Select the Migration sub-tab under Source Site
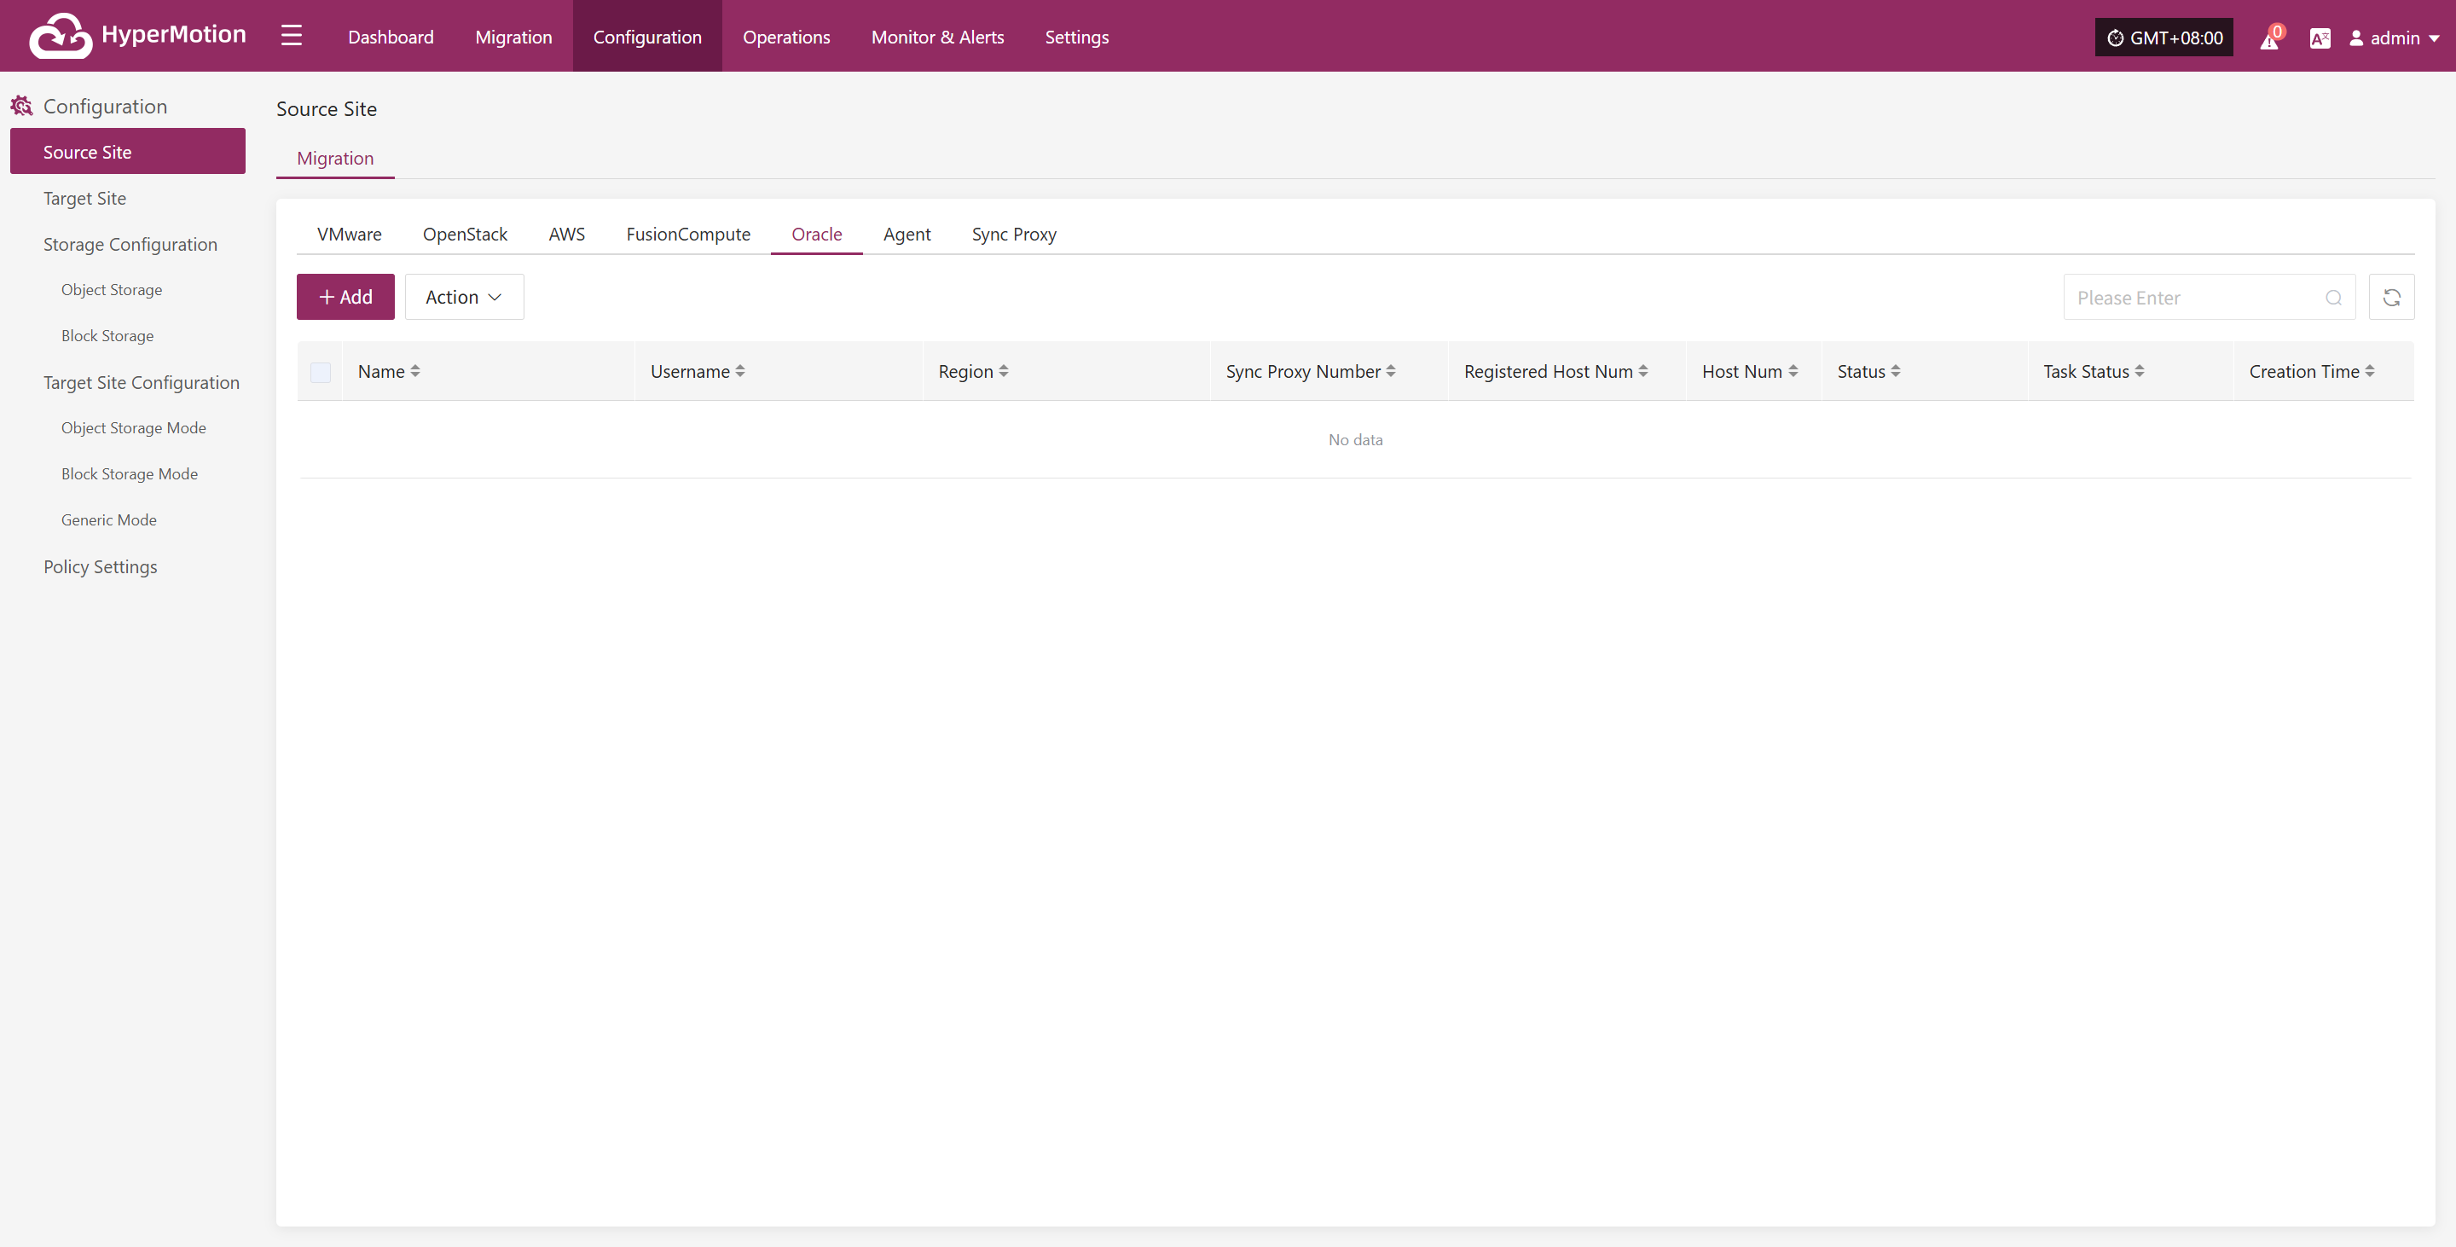Image resolution: width=2456 pixels, height=1247 pixels. click(334, 159)
